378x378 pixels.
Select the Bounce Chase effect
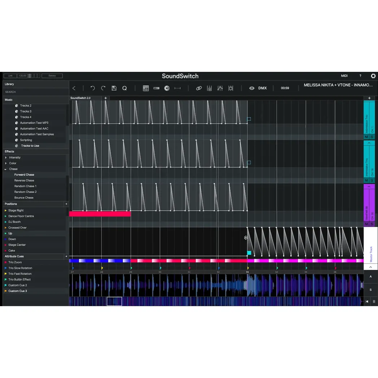tap(24, 198)
